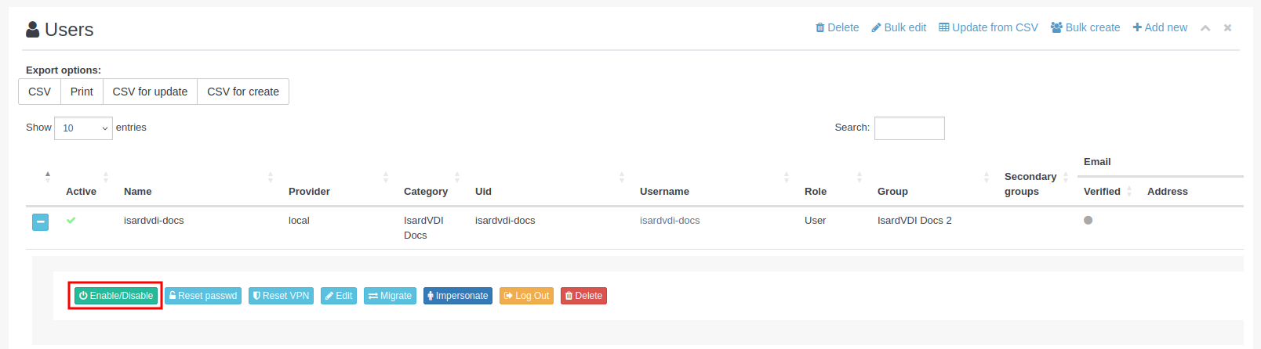Click Delete trash icon in Users header
This screenshot has height=349, width=1261.
820,27
